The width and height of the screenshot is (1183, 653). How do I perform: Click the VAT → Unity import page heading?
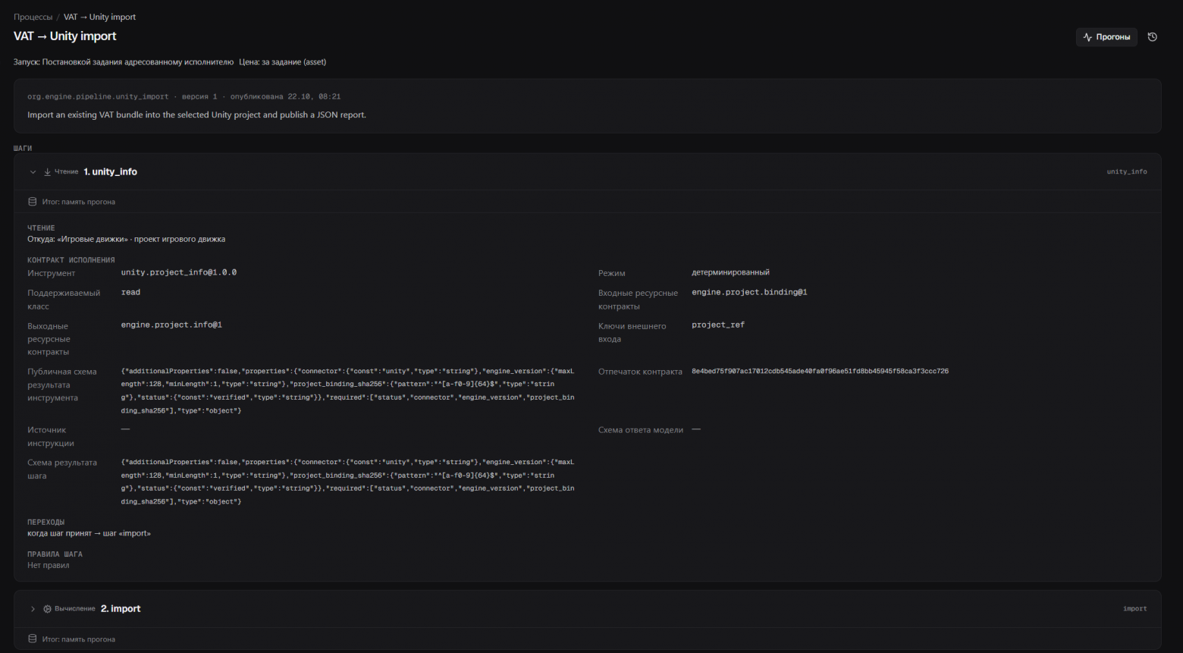point(65,36)
